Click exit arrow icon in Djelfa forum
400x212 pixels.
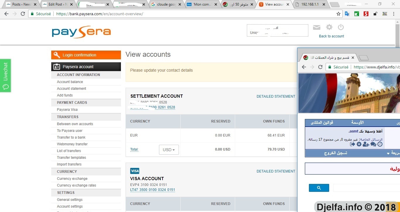[x=352, y=144]
